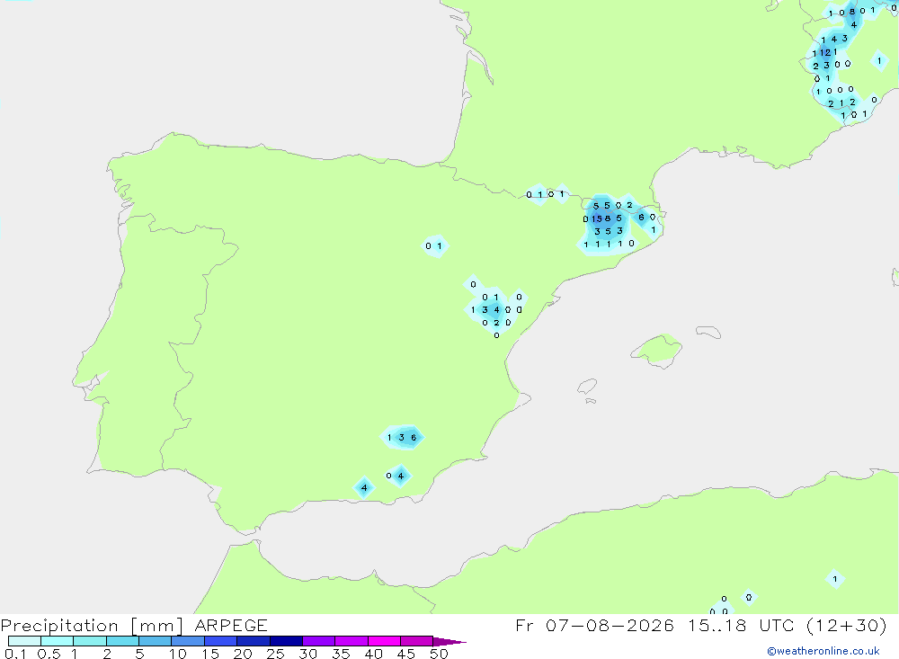Open the weatheronline.co.uk copyright link
The height and width of the screenshot is (659, 899).
tap(823, 651)
